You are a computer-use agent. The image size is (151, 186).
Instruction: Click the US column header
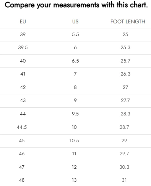(x=75, y=21)
